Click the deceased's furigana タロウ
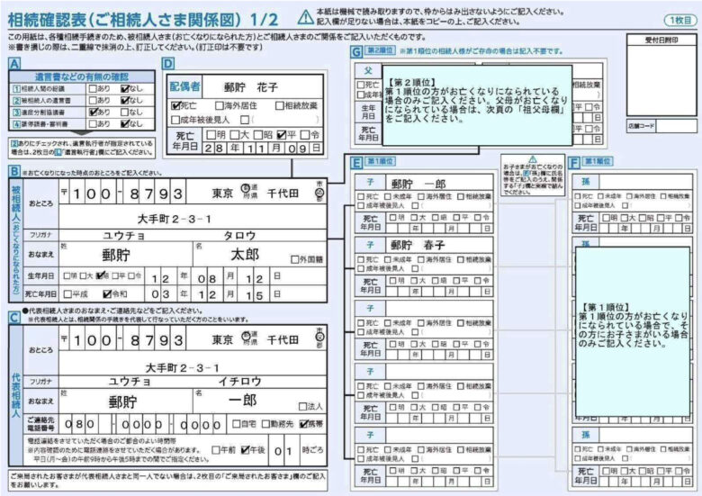702x496 pixels. coord(239,236)
